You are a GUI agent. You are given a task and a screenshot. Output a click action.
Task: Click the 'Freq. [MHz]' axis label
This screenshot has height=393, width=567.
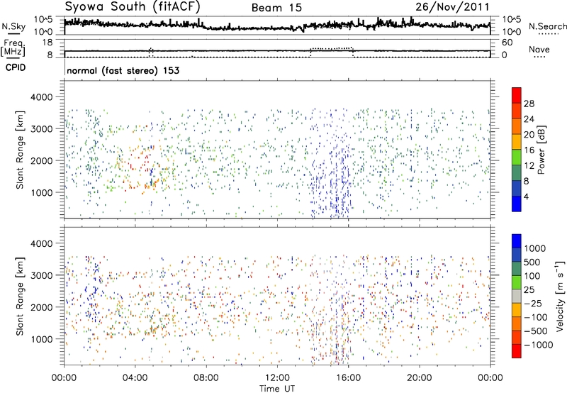13,48
